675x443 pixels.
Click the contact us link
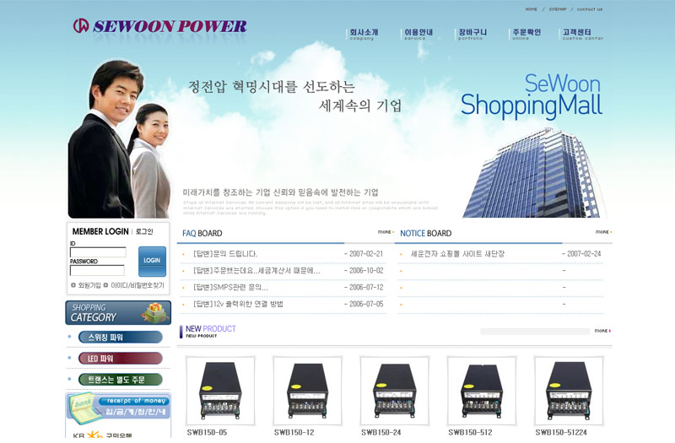[x=589, y=9]
